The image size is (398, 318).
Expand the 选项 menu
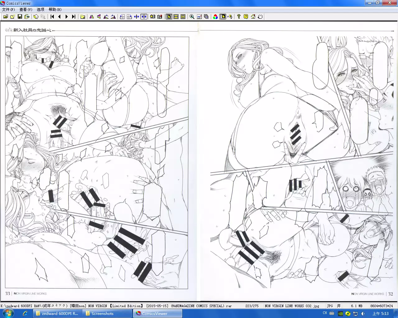point(40,10)
